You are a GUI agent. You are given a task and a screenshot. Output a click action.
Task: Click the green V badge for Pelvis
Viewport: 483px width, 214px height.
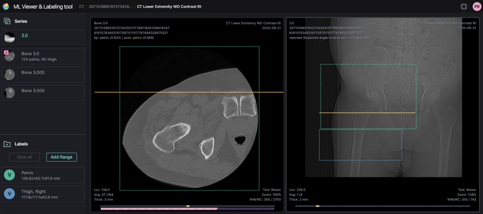point(9,175)
